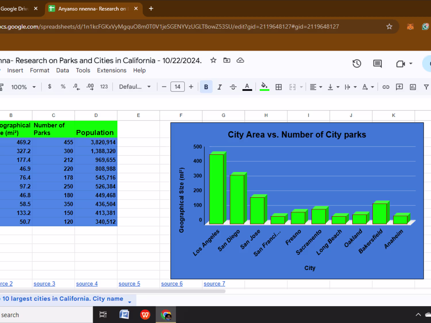Toggle bold formatting
431x323 pixels.
coord(206,87)
